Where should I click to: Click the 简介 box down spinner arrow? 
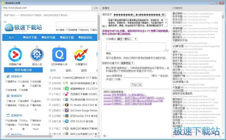[166, 23]
